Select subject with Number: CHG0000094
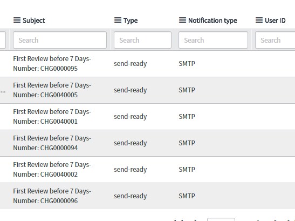295x221 pixels. pos(52,143)
